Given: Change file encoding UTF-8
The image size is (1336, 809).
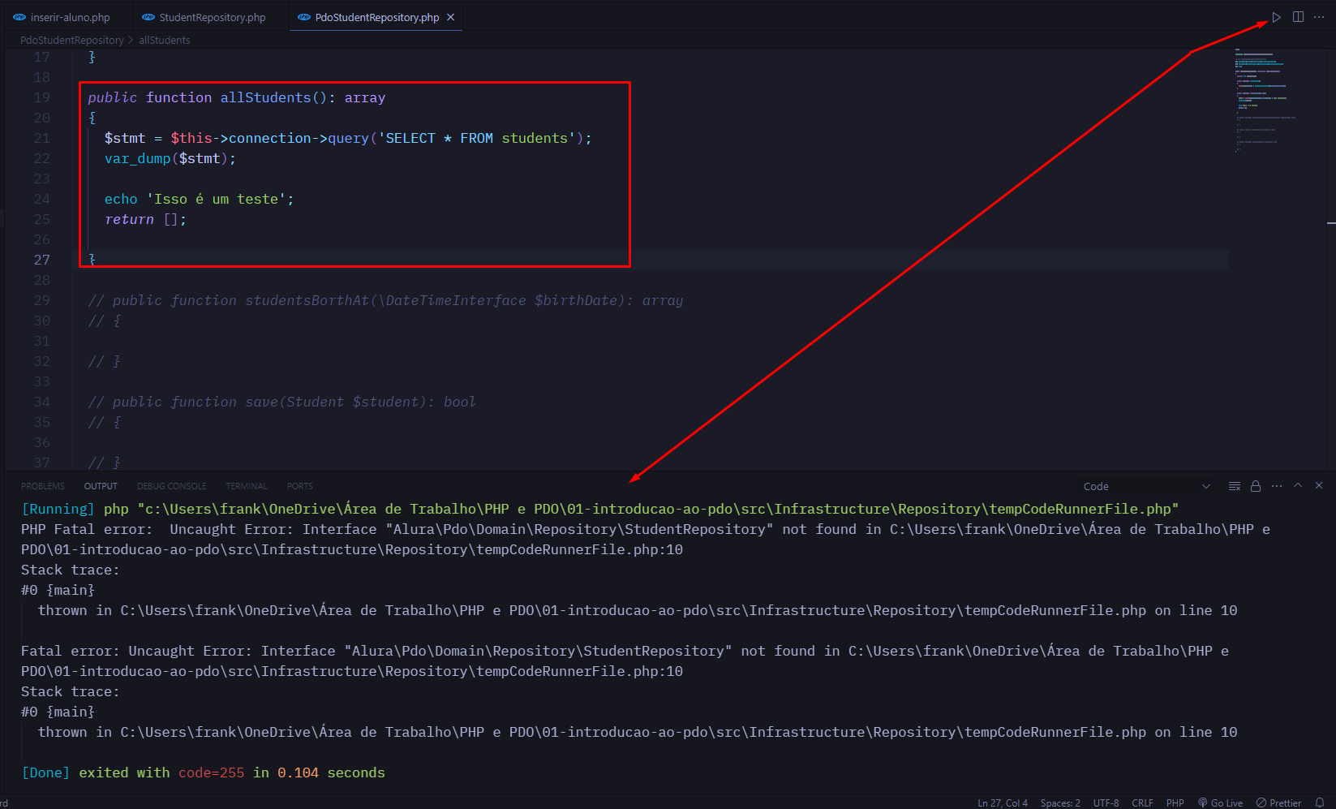Looking at the screenshot, I should click(x=1106, y=803).
